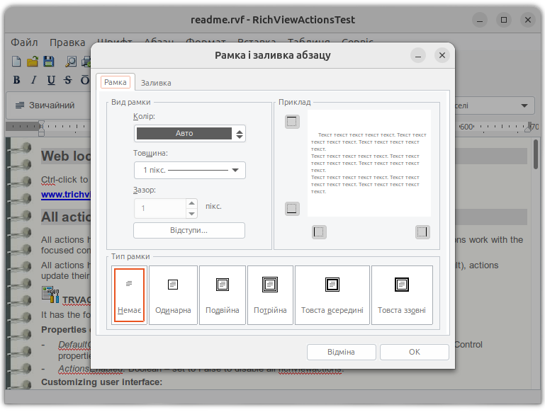Decrease the Зазор spacing value

pos(191,214)
